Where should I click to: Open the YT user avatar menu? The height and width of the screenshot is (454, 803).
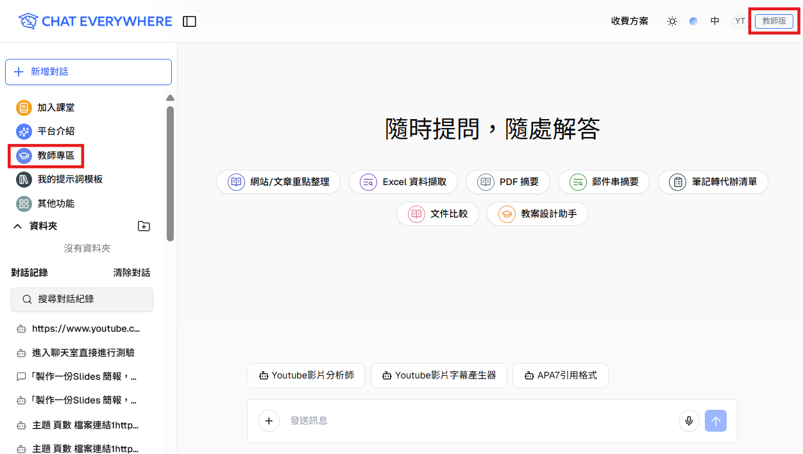click(740, 21)
